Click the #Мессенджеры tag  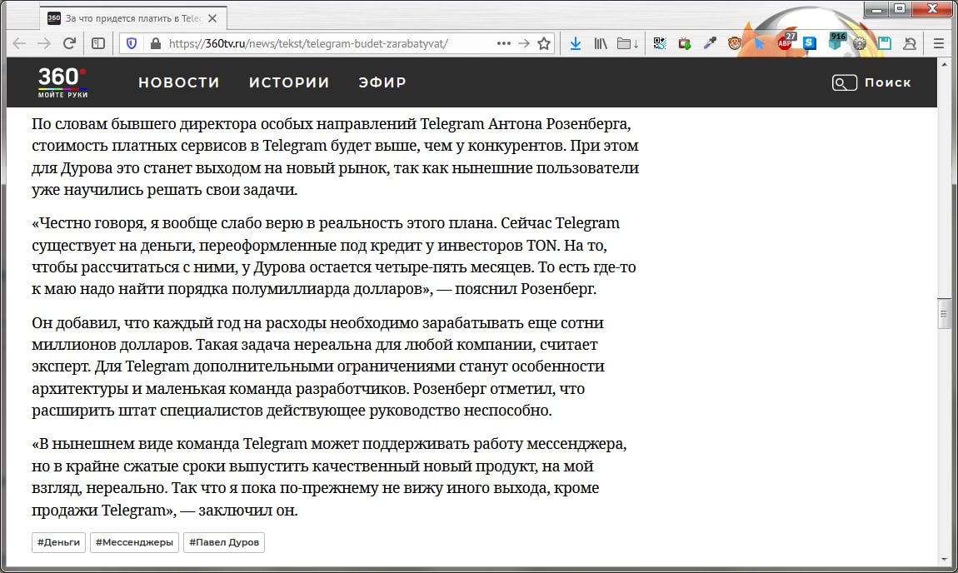134,542
